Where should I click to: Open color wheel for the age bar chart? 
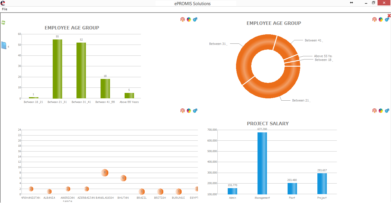pyautogui.click(x=189, y=19)
